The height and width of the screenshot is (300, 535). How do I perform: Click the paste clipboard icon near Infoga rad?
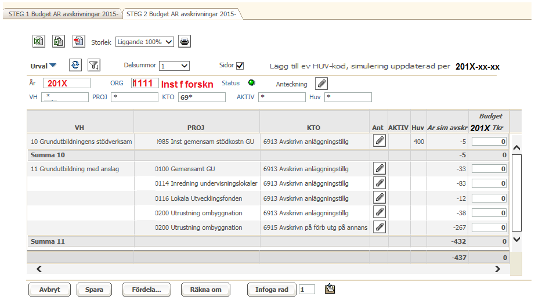pos(330,289)
